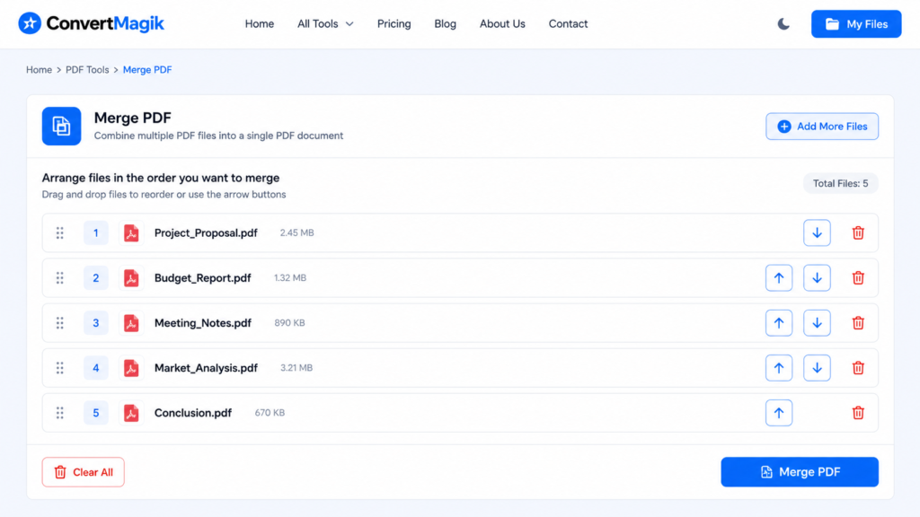This screenshot has height=517, width=920.
Task: Click the Total Files: 5 badge
Action: [x=840, y=183]
